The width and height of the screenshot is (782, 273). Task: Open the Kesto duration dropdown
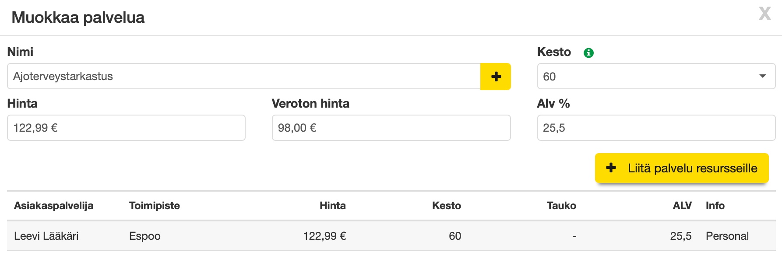click(656, 77)
